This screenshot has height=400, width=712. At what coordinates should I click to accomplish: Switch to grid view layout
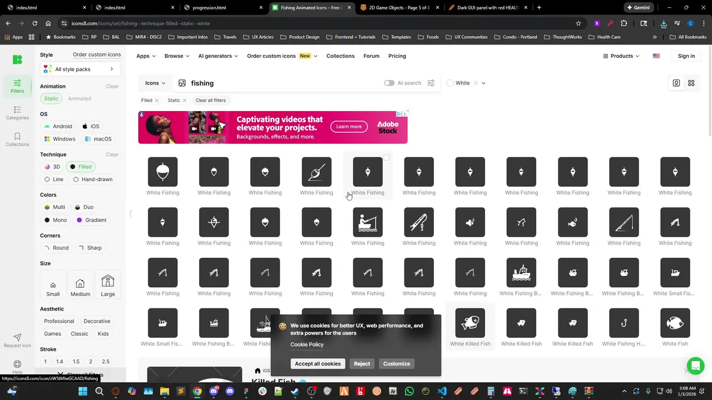pos(691,83)
